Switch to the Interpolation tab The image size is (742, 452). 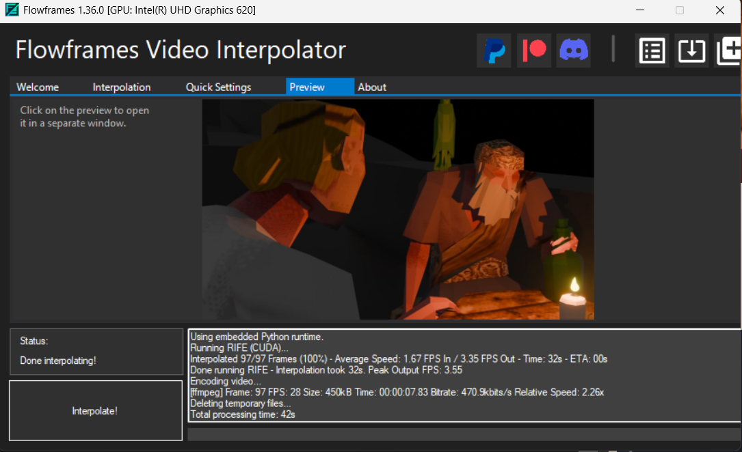pos(122,87)
